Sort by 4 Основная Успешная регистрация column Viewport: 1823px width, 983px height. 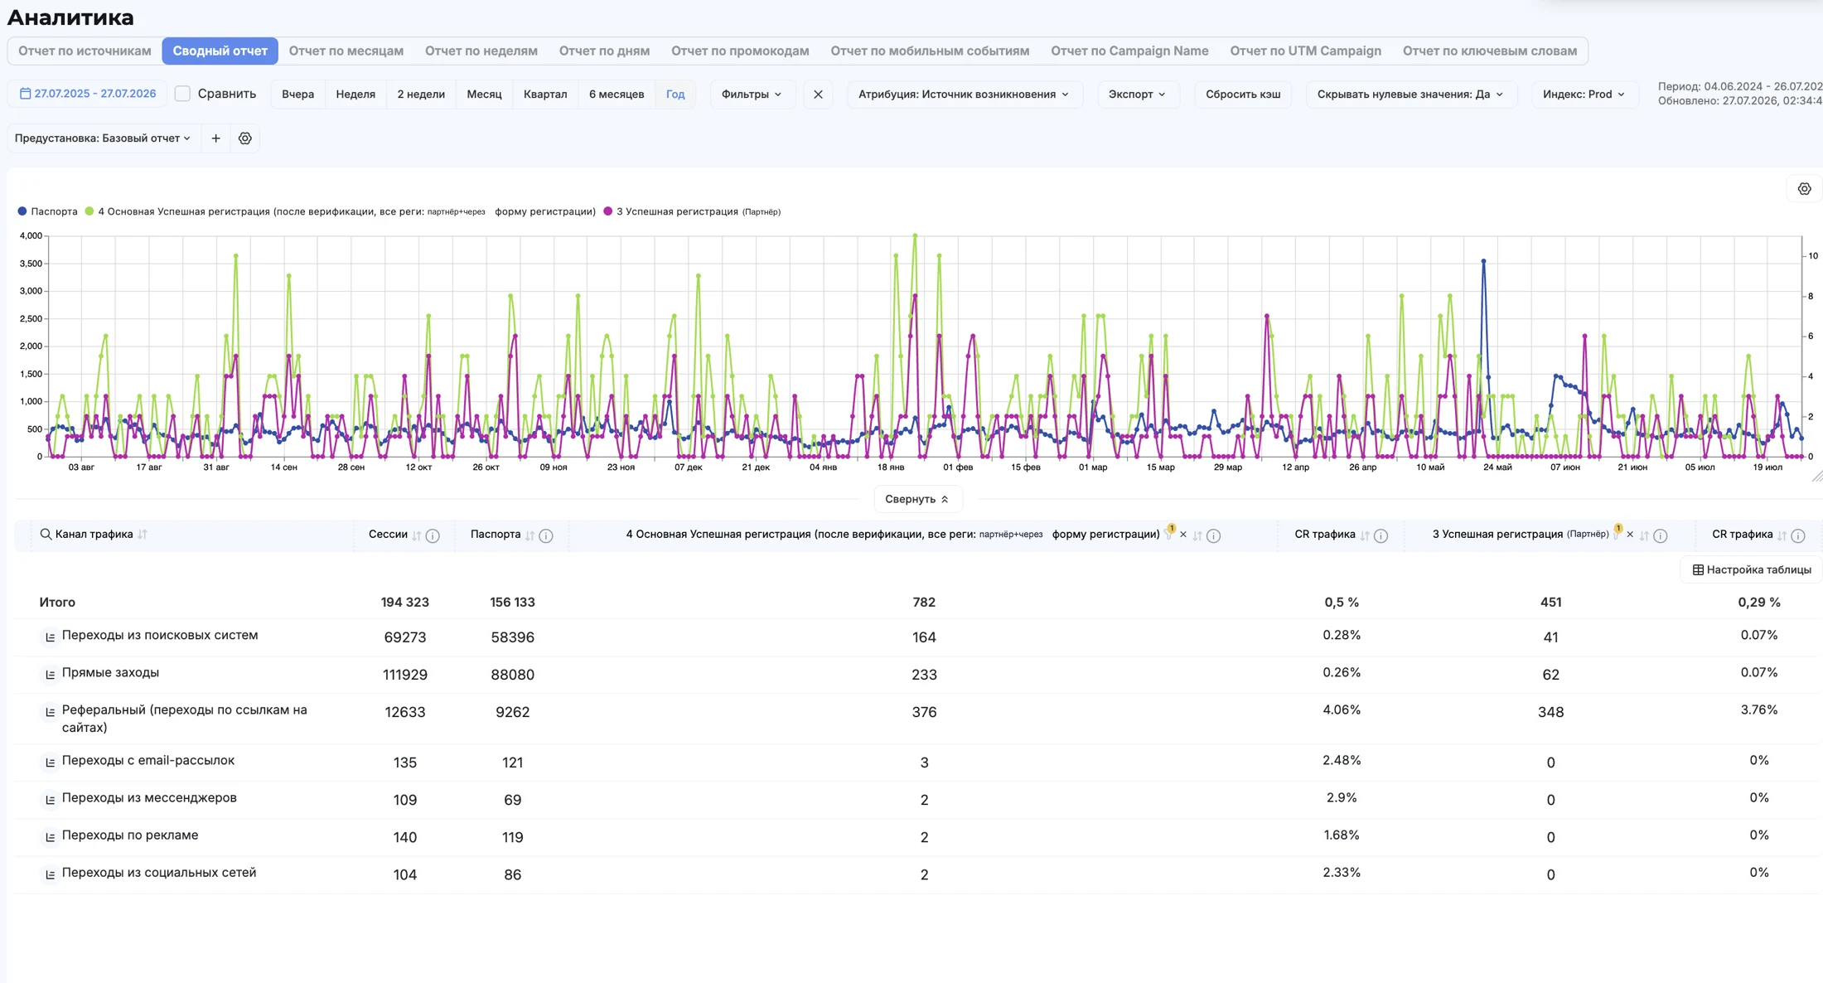tap(1197, 535)
